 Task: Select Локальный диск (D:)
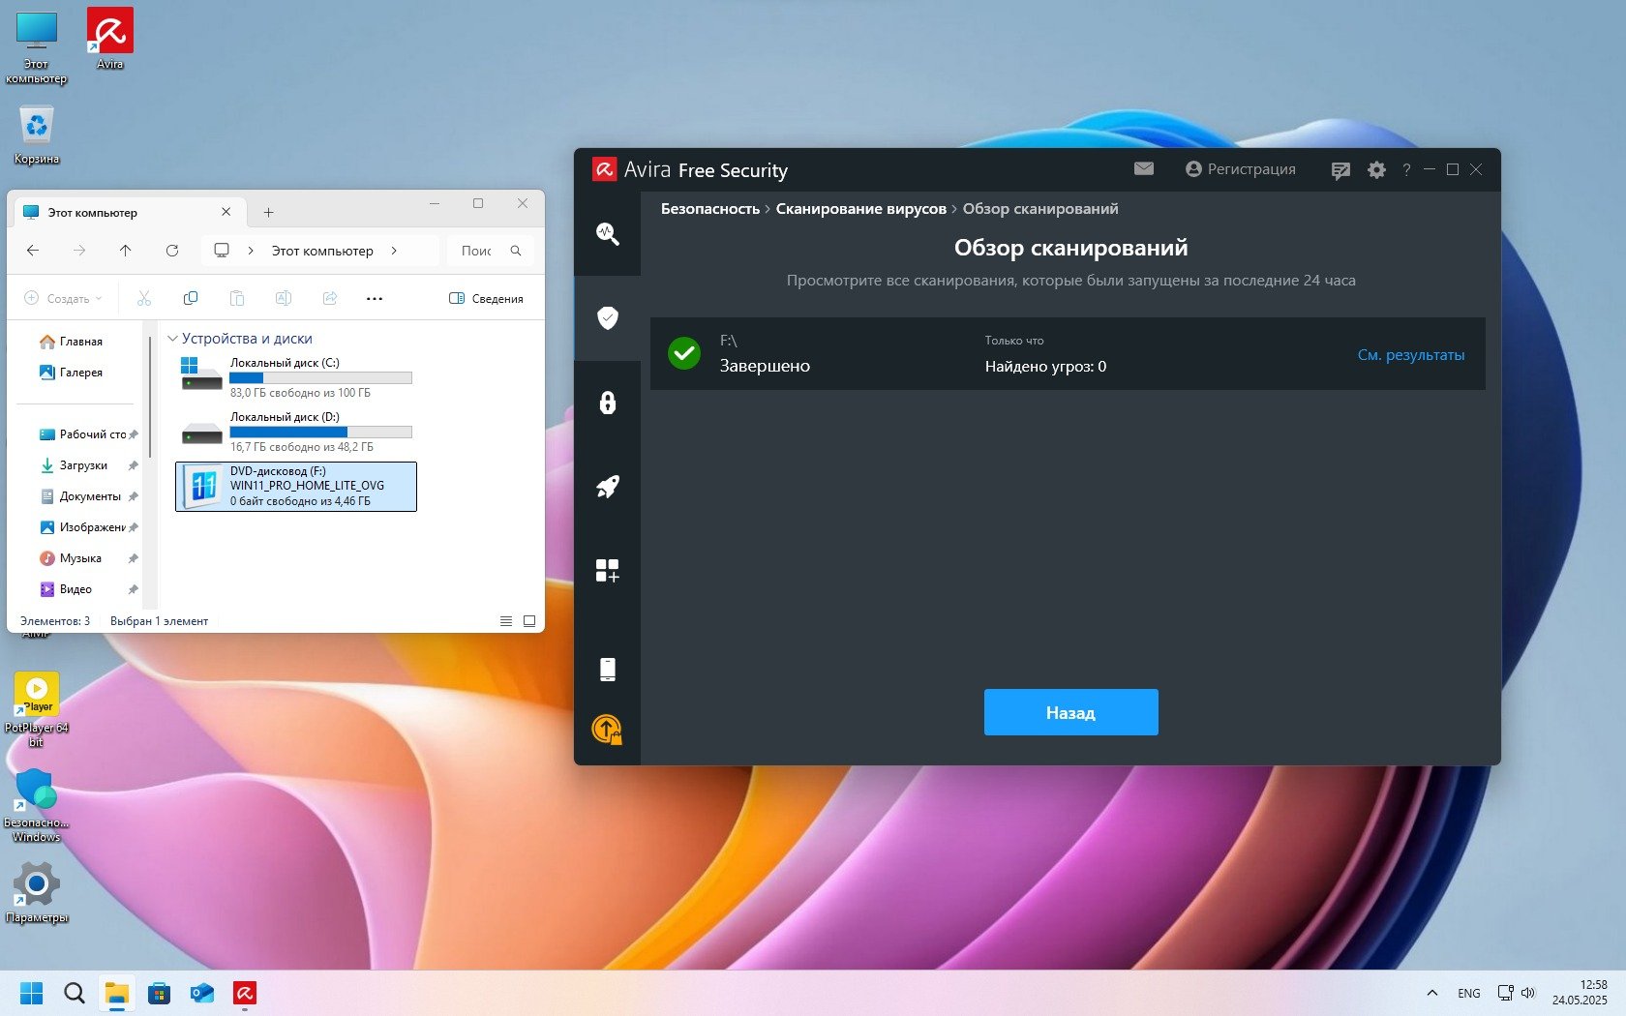click(x=297, y=432)
